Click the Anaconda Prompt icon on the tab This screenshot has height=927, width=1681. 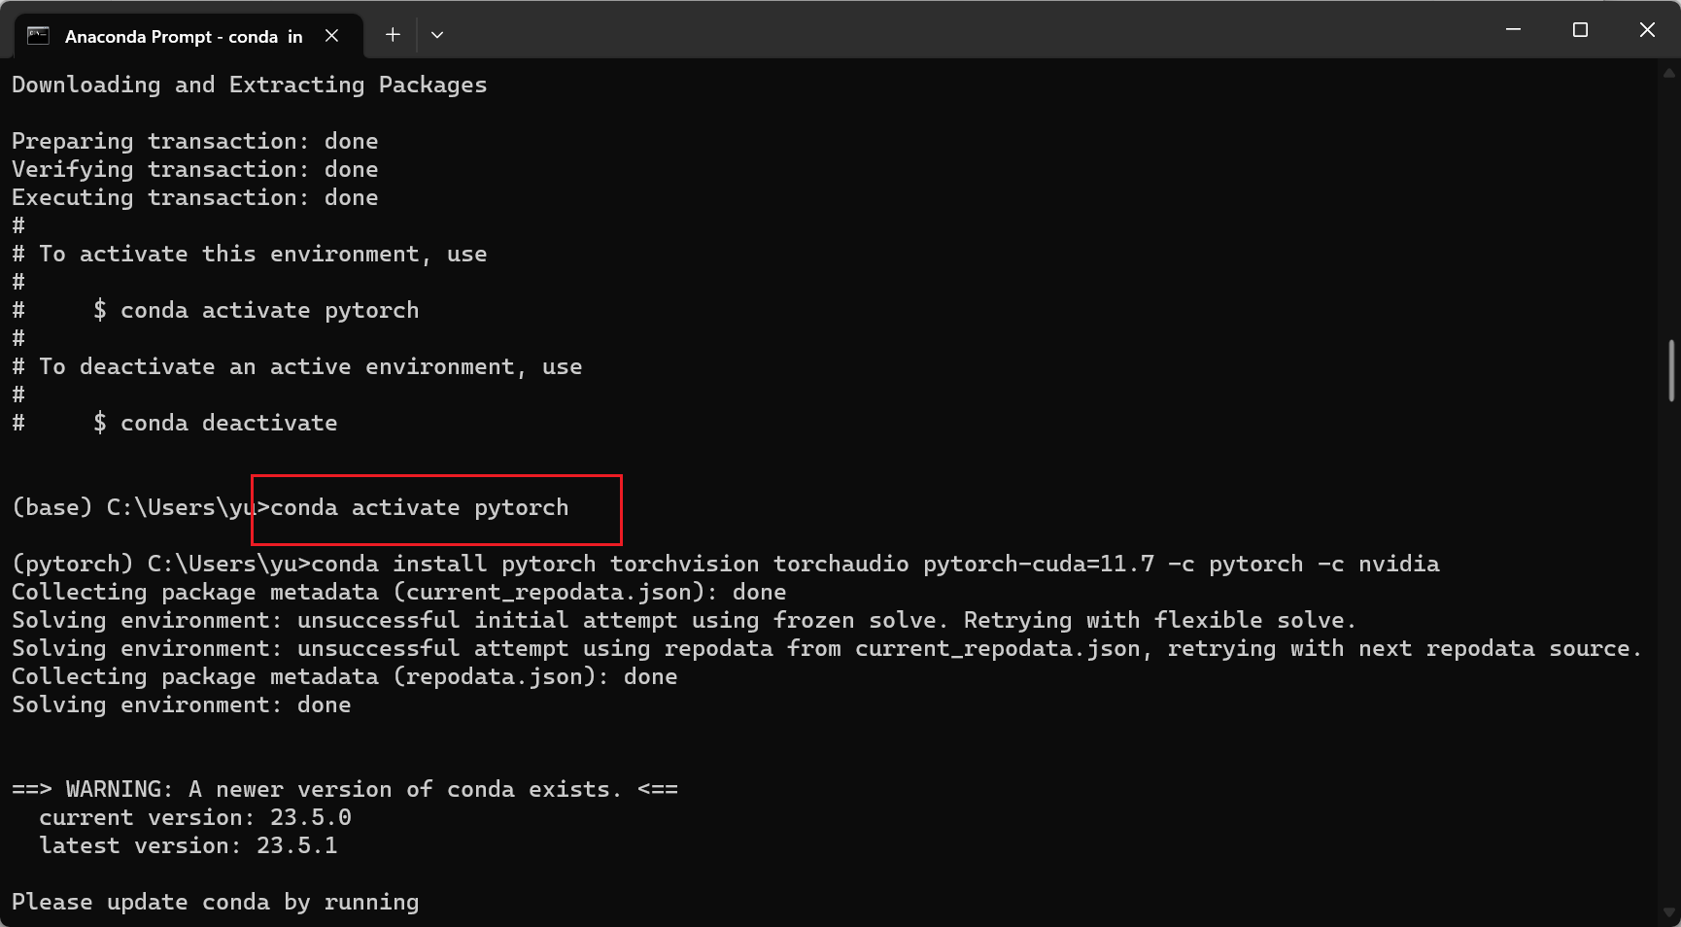click(37, 35)
